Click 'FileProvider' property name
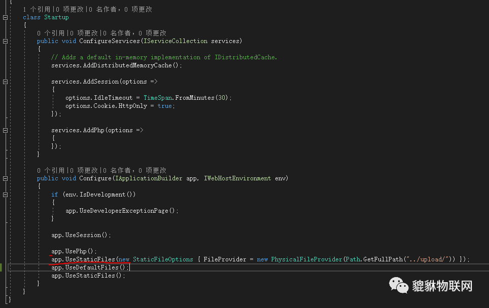 pos(225,259)
